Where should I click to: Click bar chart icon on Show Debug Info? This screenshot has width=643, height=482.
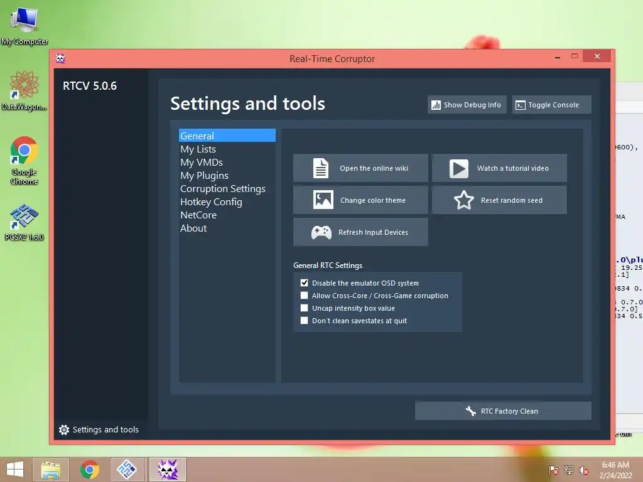(x=436, y=105)
